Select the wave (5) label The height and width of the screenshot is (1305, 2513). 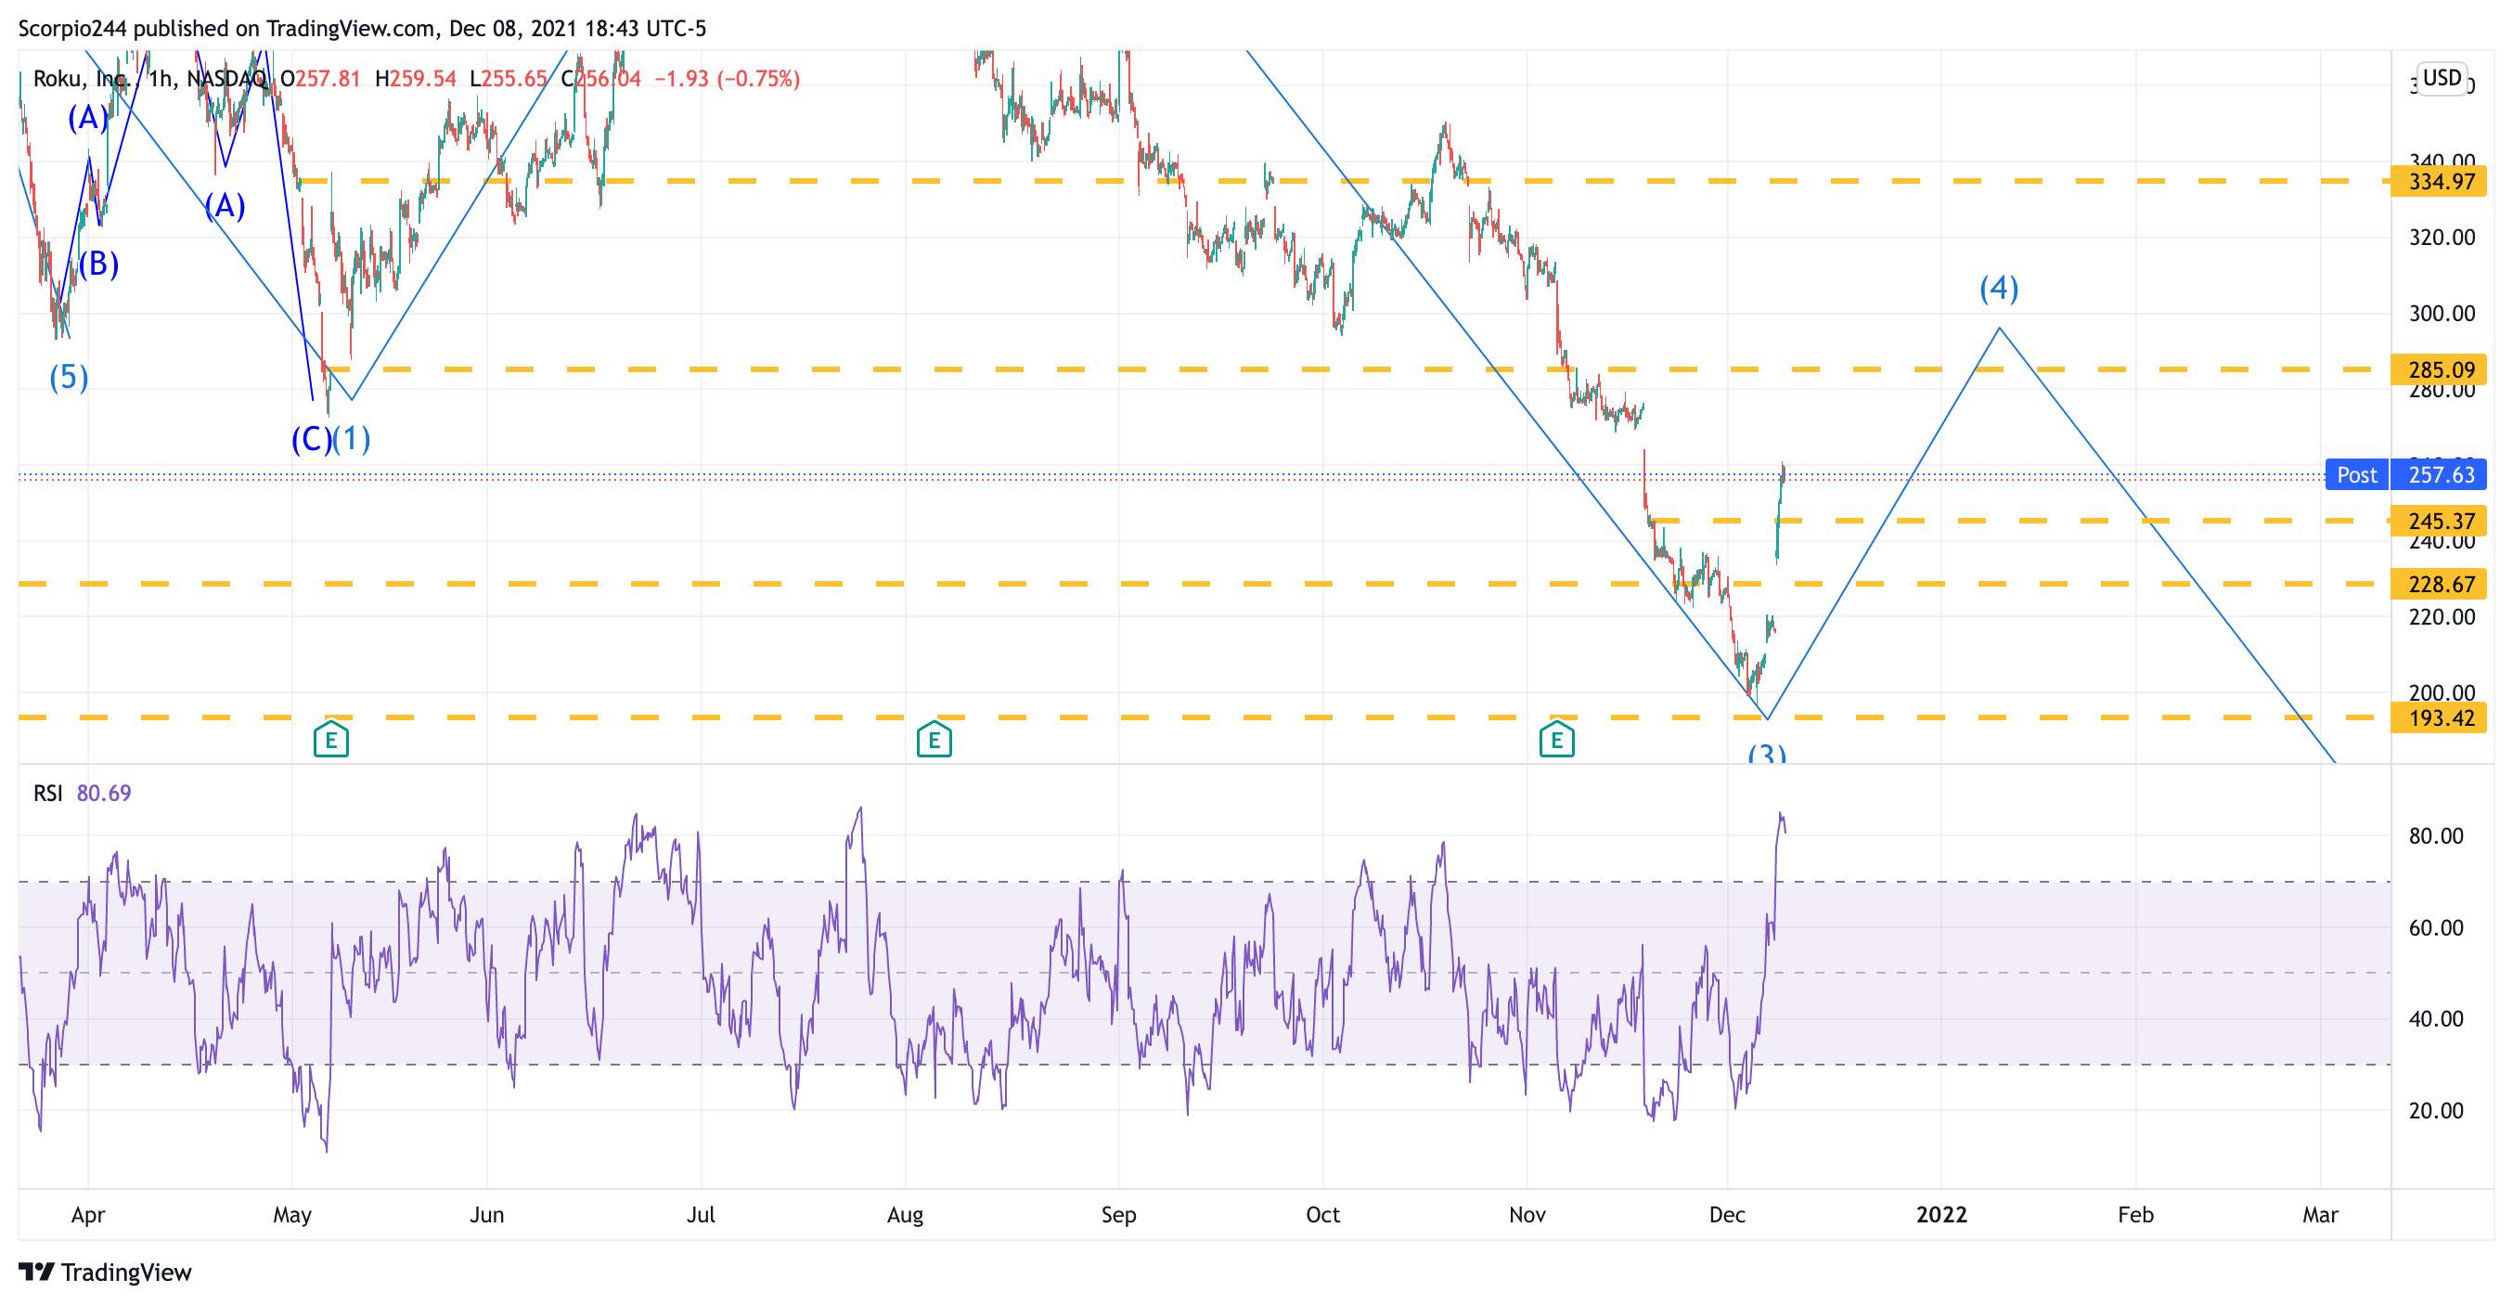click(x=69, y=377)
